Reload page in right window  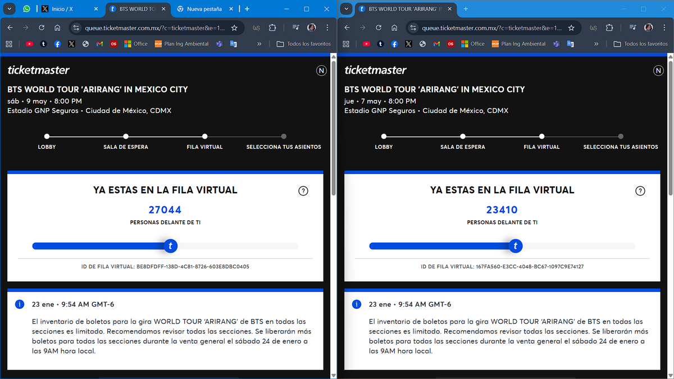click(x=379, y=28)
